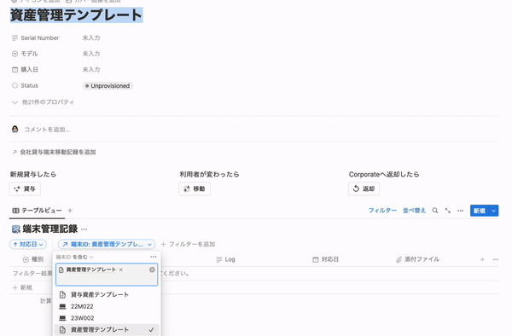Open the 端末管理記録 database title
The height and width of the screenshot is (336, 512).
coord(50,229)
